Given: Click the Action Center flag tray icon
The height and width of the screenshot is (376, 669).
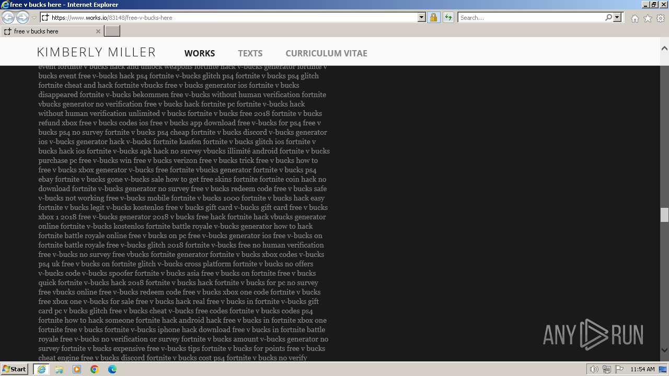Looking at the screenshot, I should [x=619, y=369].
